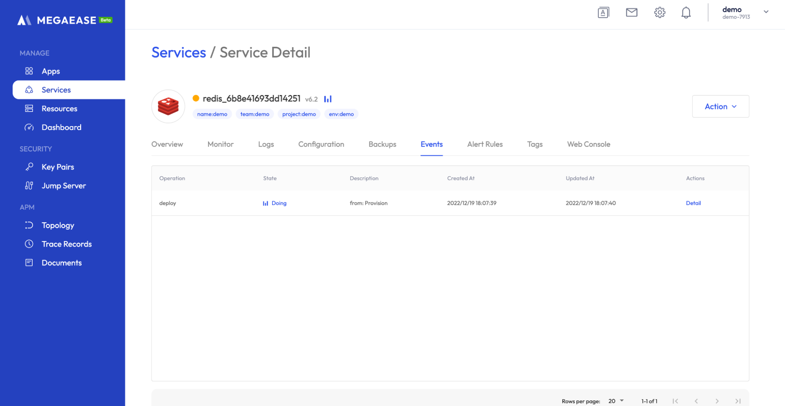Open the settings gear in top bar

point(659,12)
